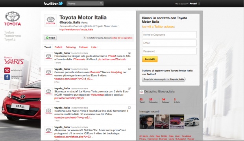244x141 pixels.
Task: Open the pic.twitter.com/Z2uhxidu link
Action: click(112, 60)
